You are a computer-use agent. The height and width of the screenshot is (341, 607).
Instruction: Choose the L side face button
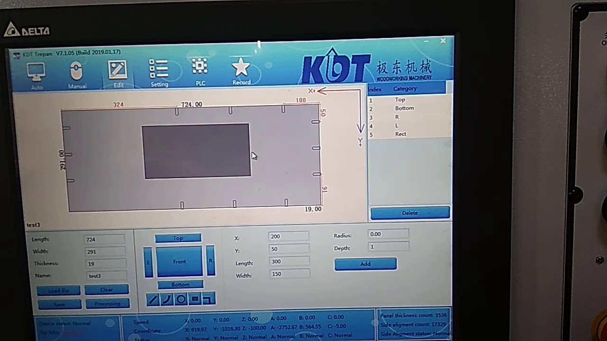pyautogui.click(x=148, y=262)
